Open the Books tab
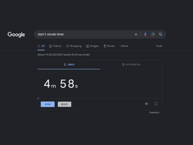Viewport: 193px width, 145px height. [x=109, y=46]
